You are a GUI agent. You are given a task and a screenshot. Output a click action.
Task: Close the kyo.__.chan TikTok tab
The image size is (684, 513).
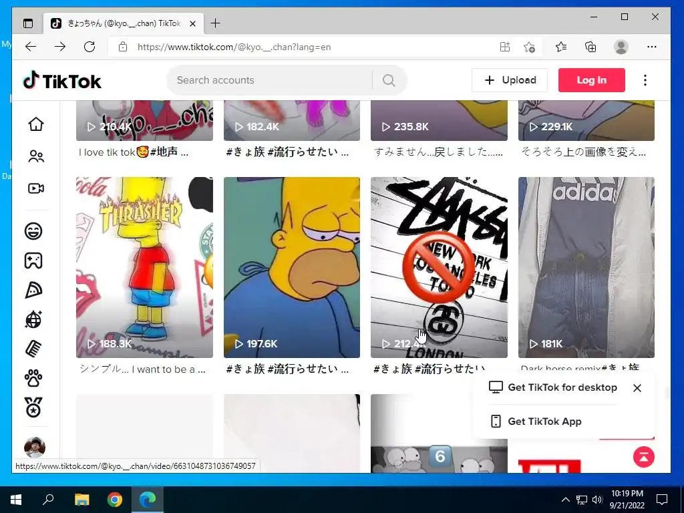[192, 23]
